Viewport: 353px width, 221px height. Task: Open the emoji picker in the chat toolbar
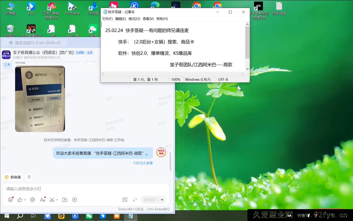tap(10, 200)
